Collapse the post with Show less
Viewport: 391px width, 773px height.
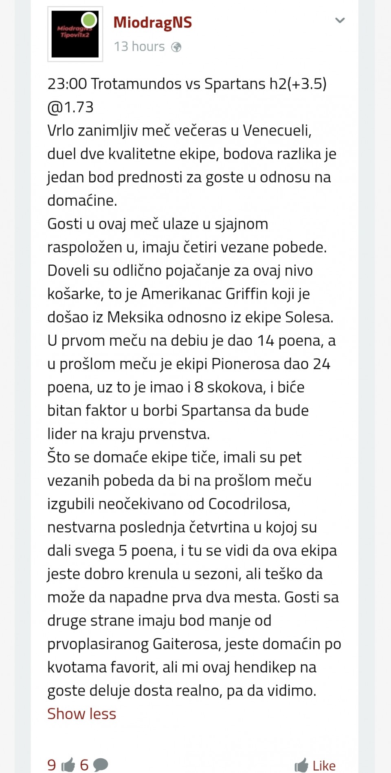pos(81,714)
